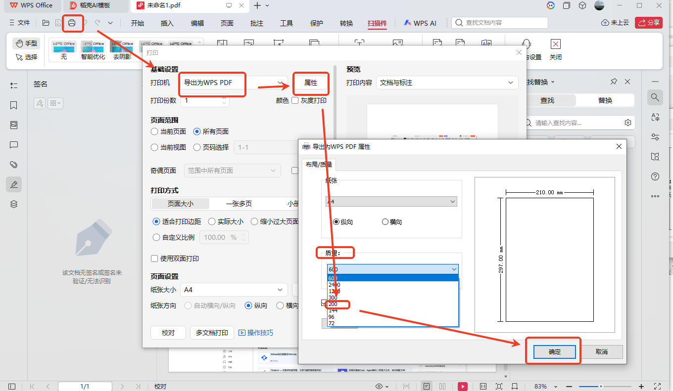The width and height of the screenshot is (673, 391).
Task: Open the 操作技巧 tips link
Action: click(x=256, y=333)
